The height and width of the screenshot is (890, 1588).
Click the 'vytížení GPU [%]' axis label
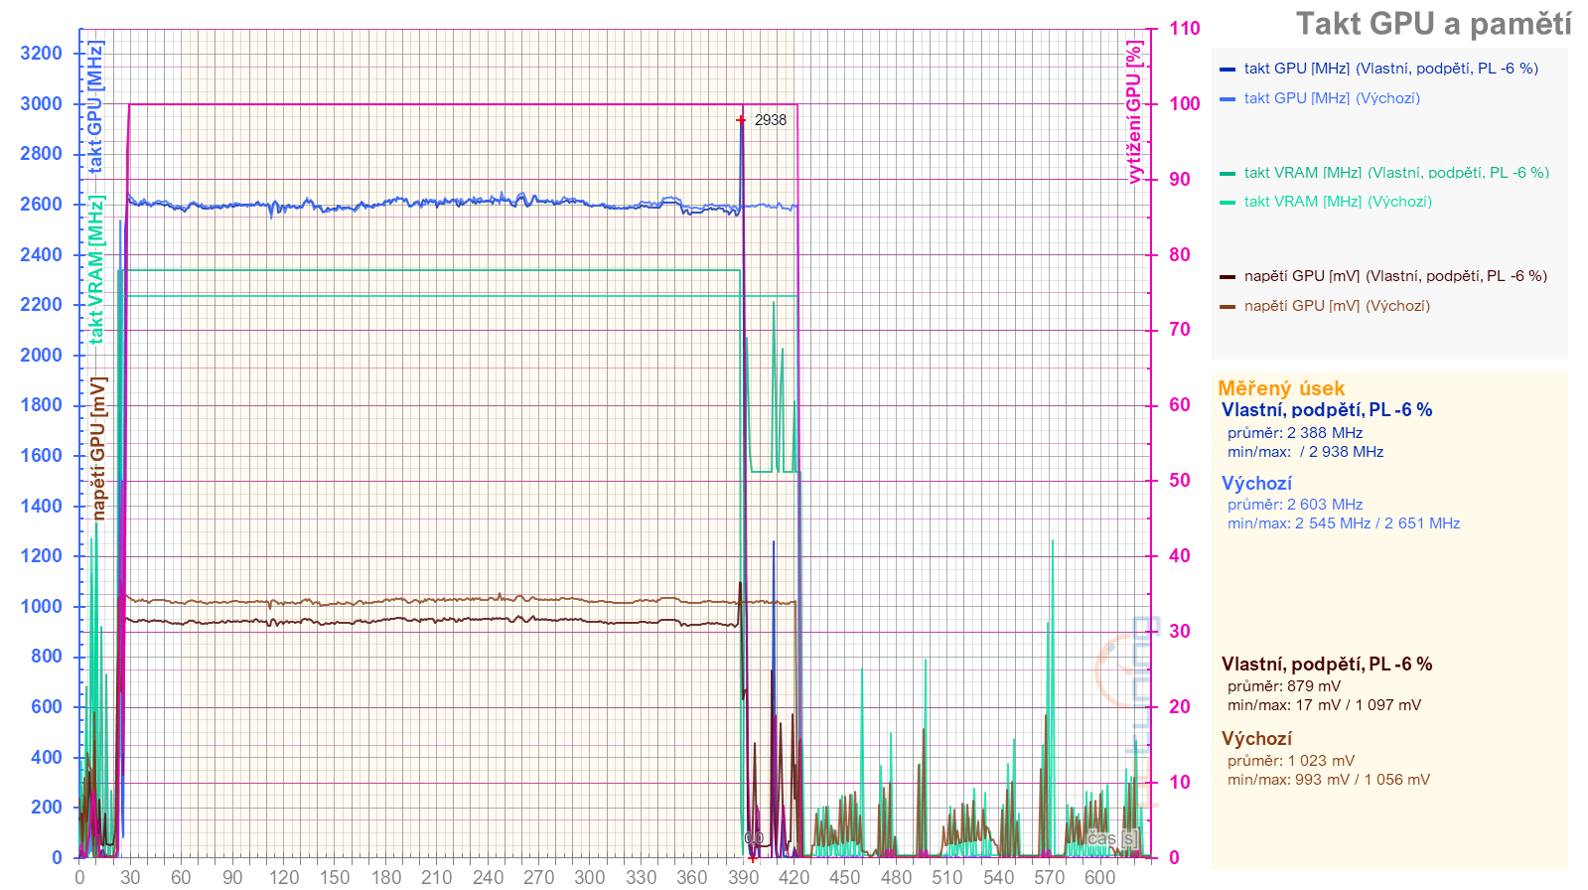point(1134,112)
